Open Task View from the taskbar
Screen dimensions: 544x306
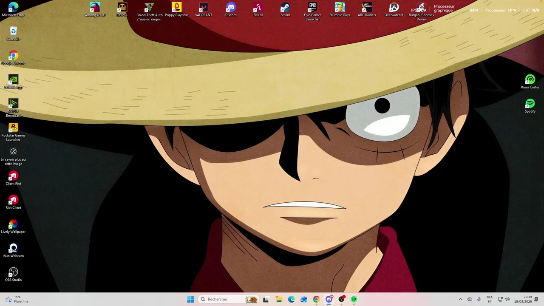tap(266, 299)
